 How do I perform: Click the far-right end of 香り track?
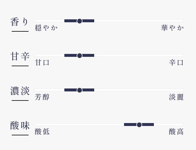[x=182, y=21]
